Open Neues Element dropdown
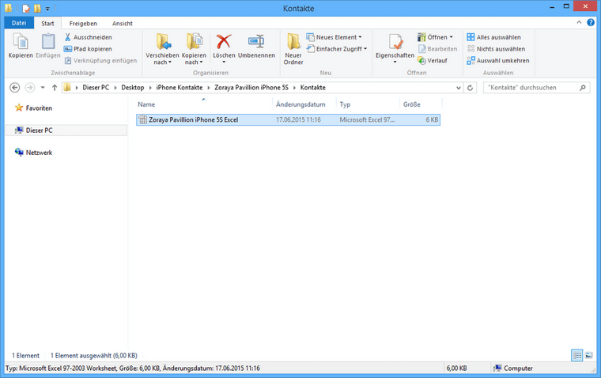601x378 pixels. click(334, 37)
